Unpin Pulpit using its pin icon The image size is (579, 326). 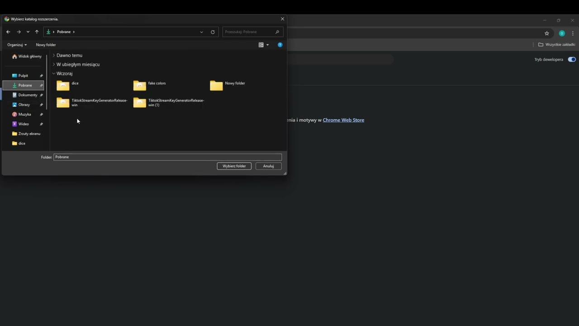(x=41, y=76)
